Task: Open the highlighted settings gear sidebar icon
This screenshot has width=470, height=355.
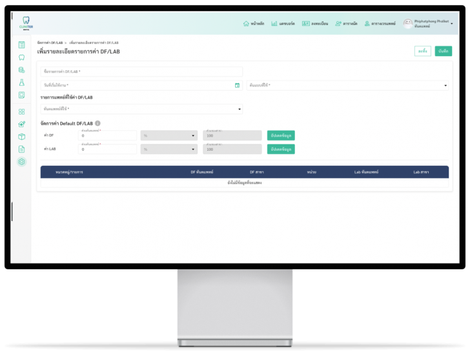Action: pos(21,162)
